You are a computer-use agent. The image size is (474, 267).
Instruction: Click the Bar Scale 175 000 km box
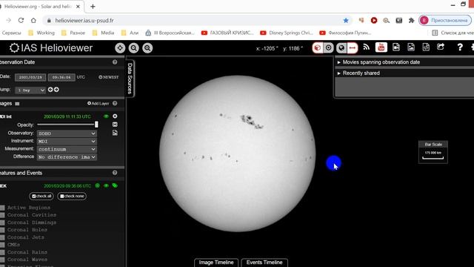coord(433,151)
